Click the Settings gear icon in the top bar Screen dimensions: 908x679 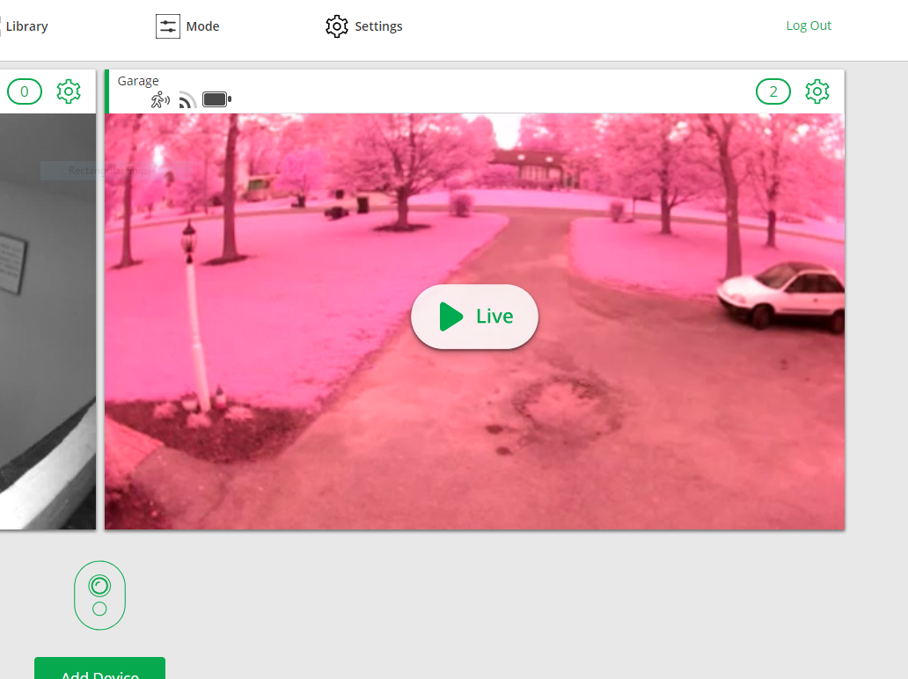pyautogui.click(x=337, y=26)
